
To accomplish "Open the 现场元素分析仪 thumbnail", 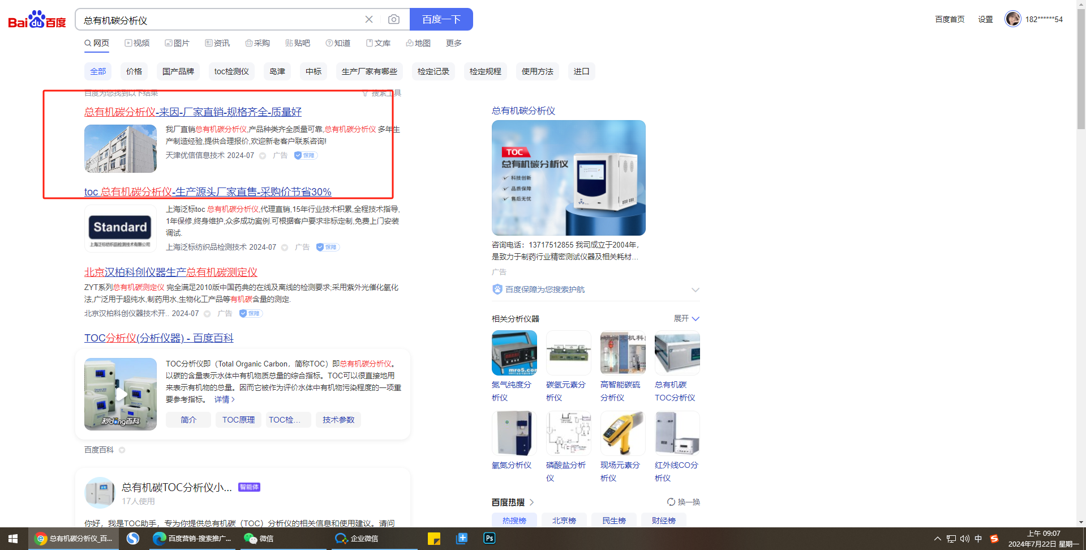I will 623,433.
